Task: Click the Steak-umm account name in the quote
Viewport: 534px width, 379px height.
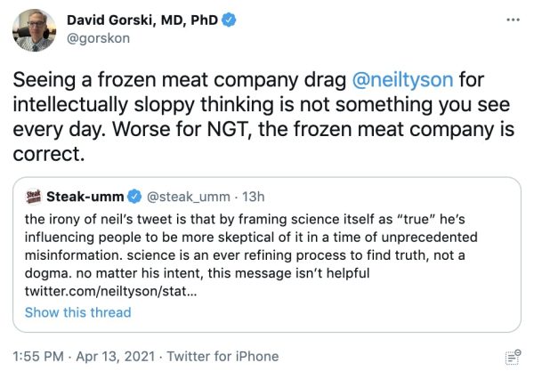Action: 83,196
